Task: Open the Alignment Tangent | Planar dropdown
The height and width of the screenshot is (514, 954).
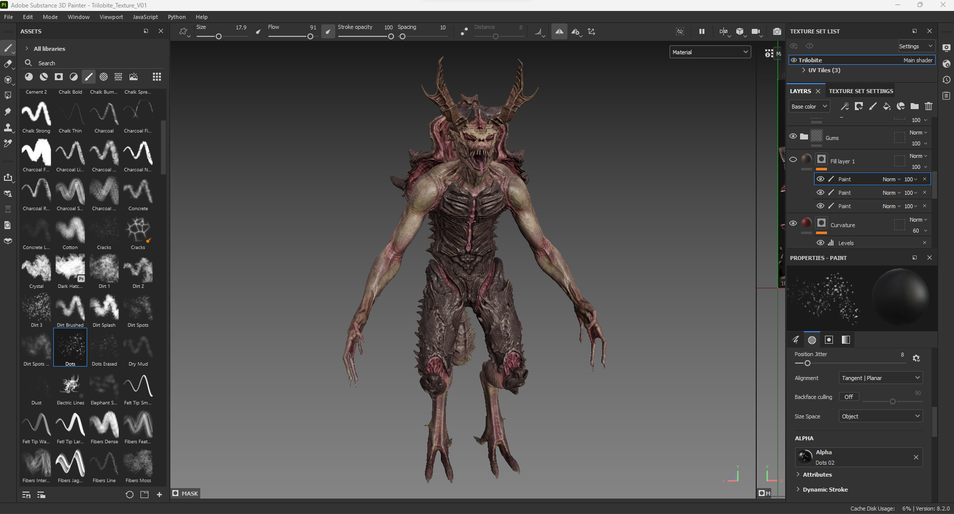Action: pos(880,378)
